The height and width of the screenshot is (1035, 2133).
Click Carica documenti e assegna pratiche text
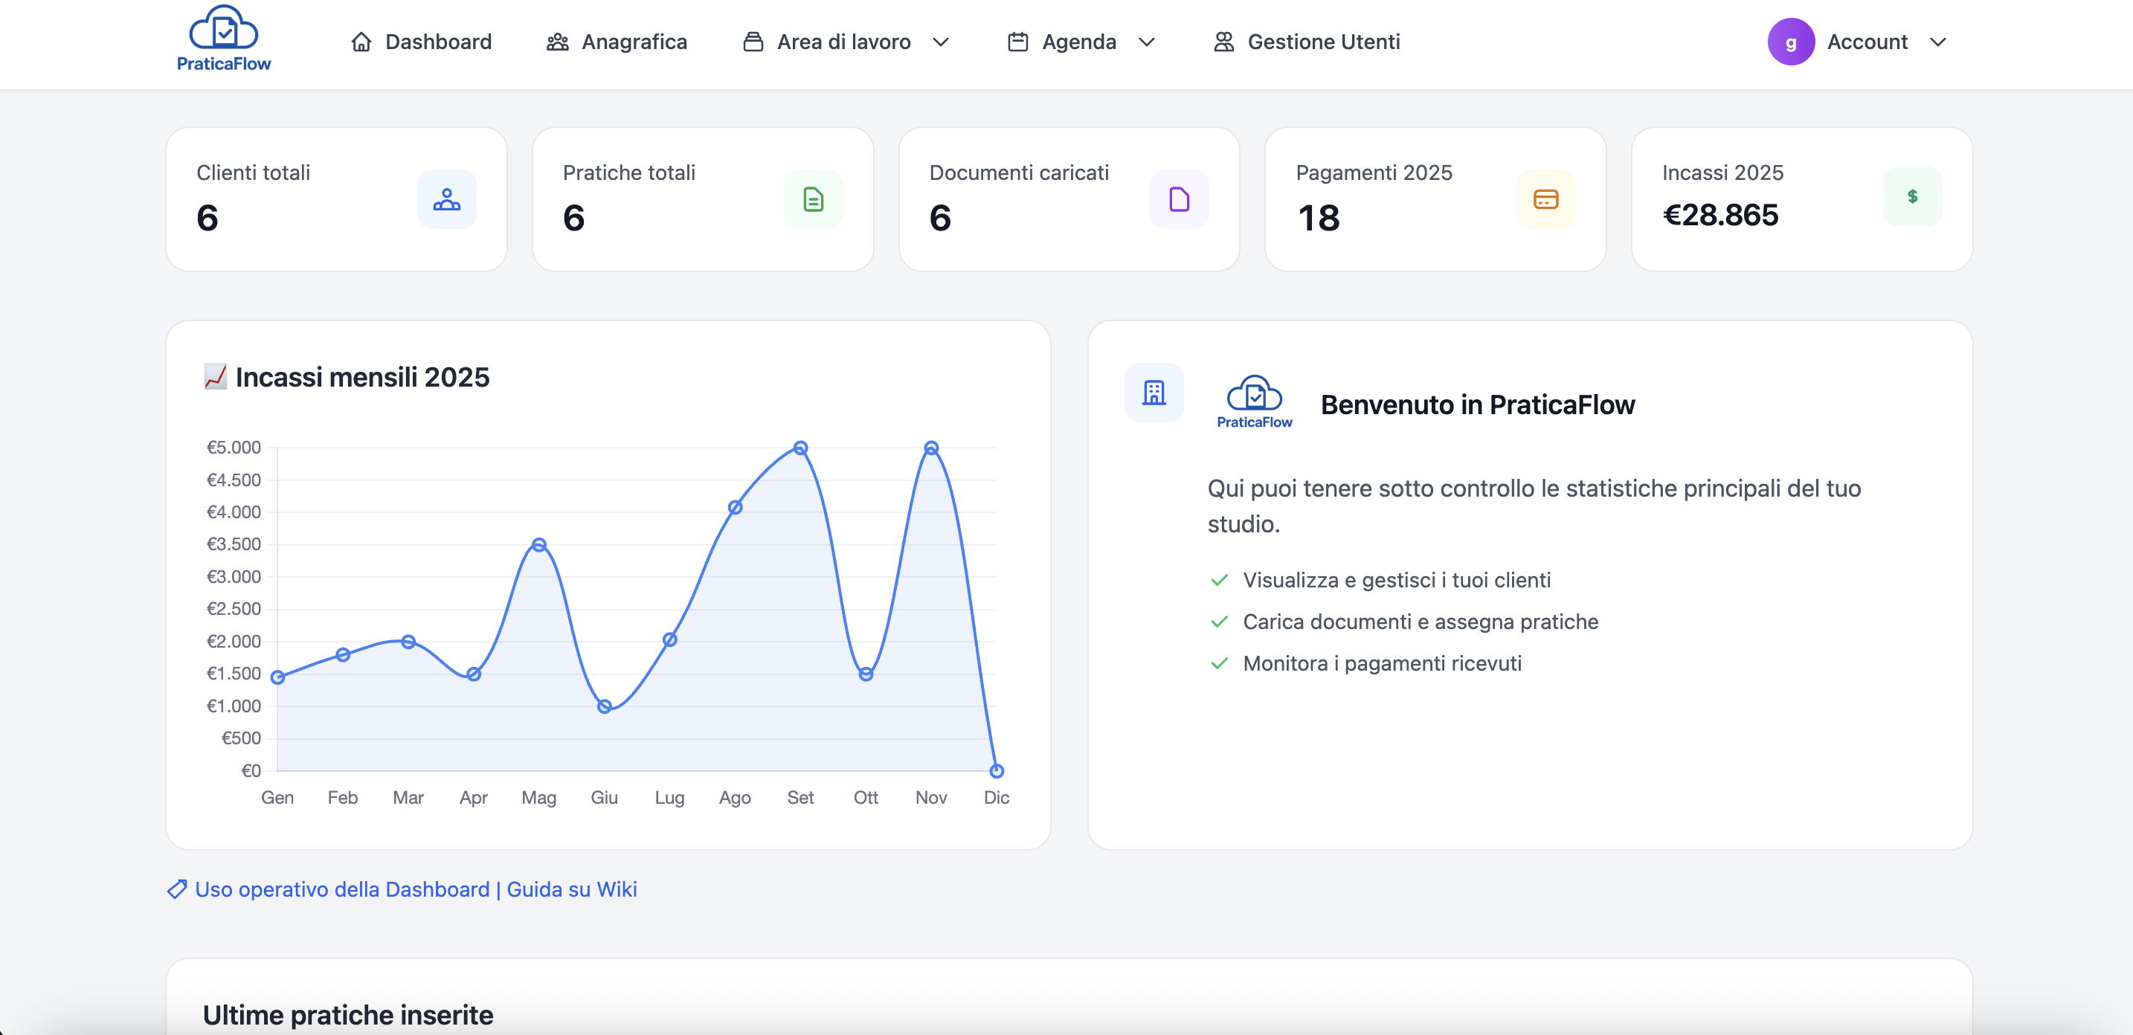pos(1421,622)
